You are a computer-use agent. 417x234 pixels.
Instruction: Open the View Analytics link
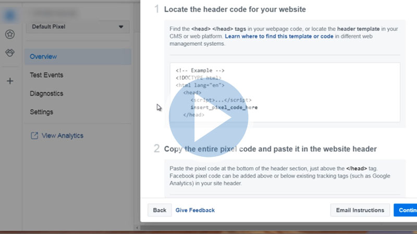click(62, 136)
